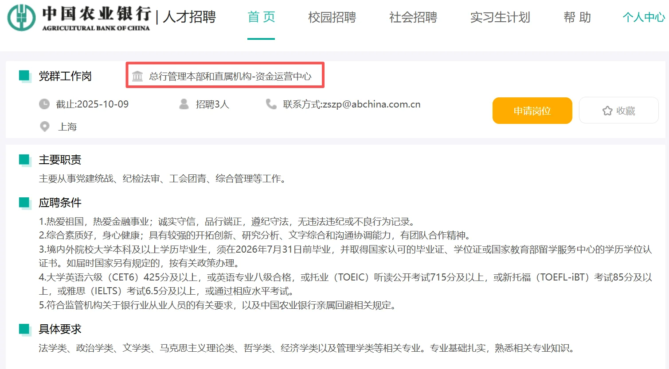The height and width of the screenshot is (369, 669).
Task: Click the phone icon beside 联系方式
Action: pos(271,104)
